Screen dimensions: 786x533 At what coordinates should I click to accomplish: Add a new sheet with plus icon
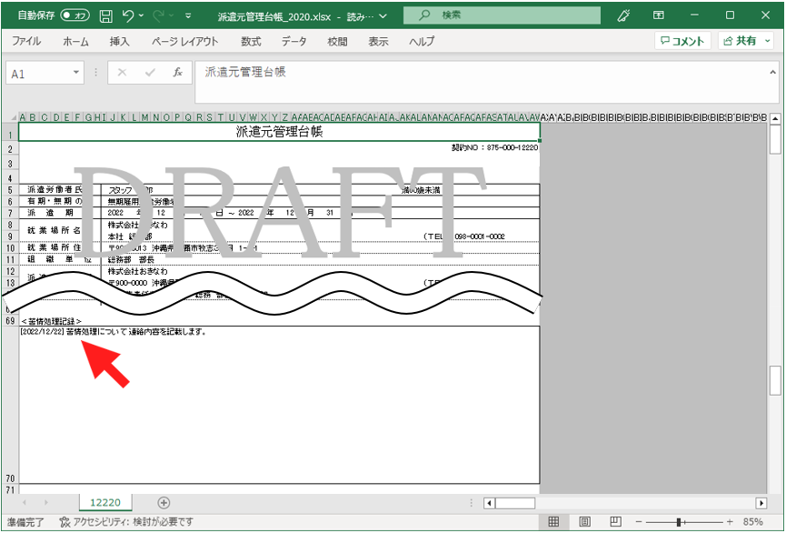coord(164,502)
